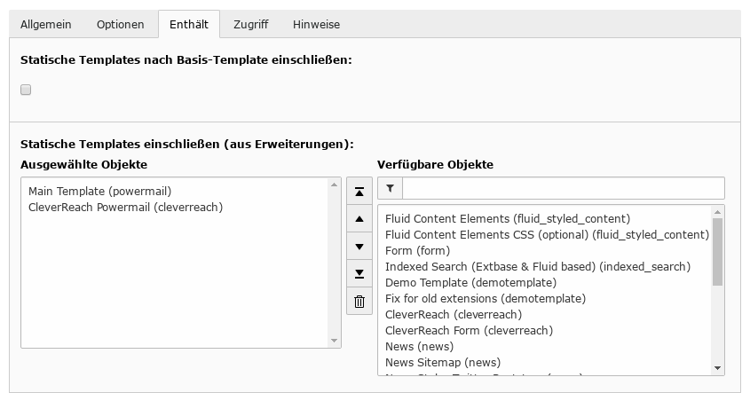Viewport: 750px width, 393px height.
Task: Add Fluid Content Elements CSS (optional)
Action: pos(548,235)
